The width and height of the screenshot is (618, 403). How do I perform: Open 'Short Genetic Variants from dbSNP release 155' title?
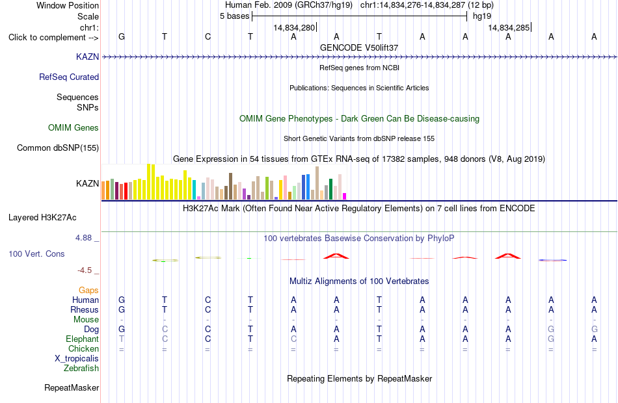(359, 138)
